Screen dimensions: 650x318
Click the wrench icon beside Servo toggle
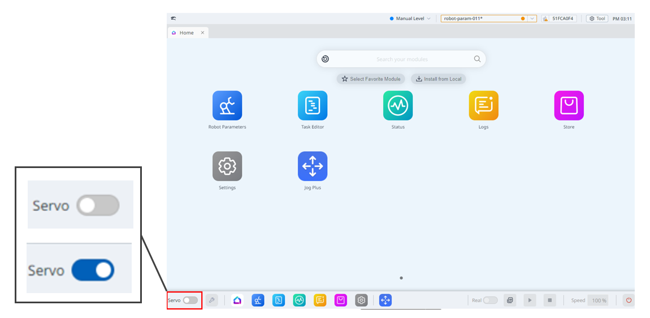click(212, 300)
